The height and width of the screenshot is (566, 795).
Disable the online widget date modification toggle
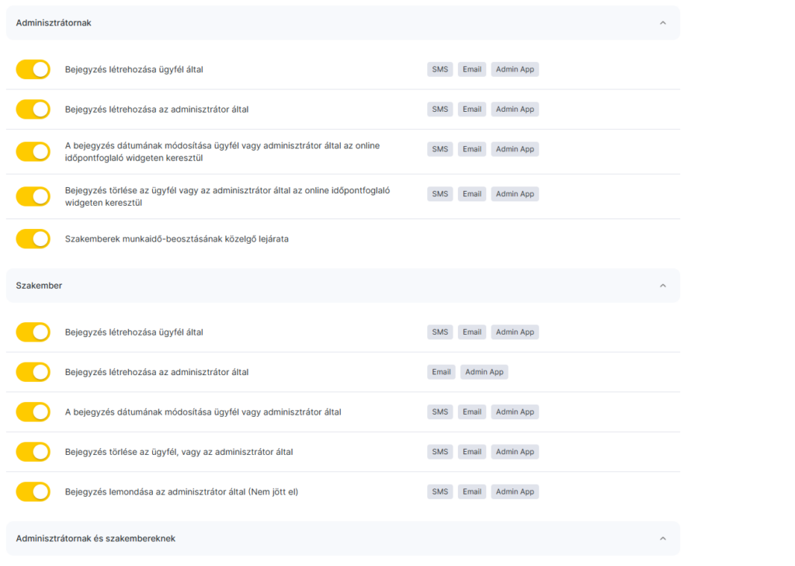[x=33, y=151]
